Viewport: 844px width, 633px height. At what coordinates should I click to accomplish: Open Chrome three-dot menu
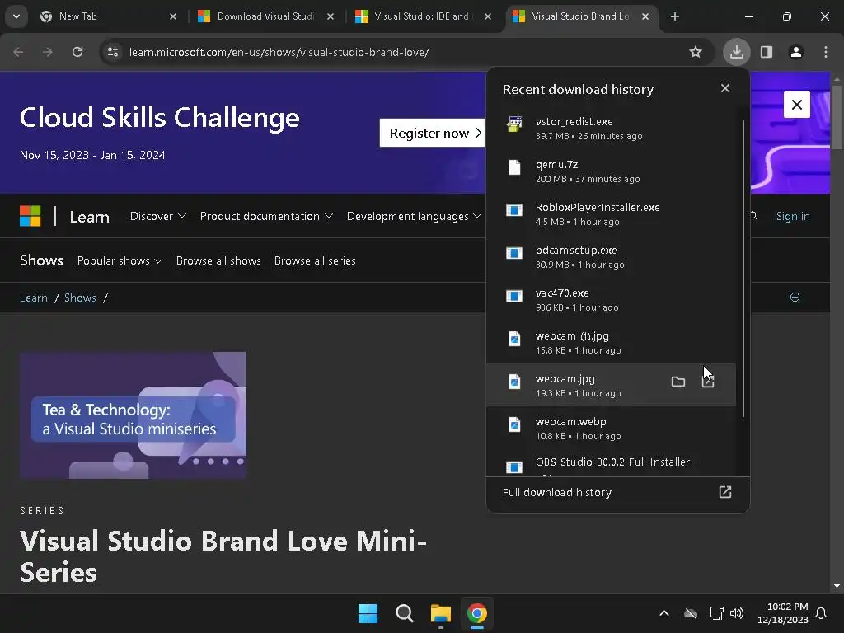(x=826, y=52)
